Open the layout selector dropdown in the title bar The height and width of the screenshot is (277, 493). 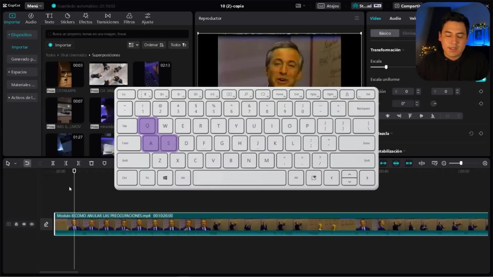pyautogui.click(x=300, y=6)
